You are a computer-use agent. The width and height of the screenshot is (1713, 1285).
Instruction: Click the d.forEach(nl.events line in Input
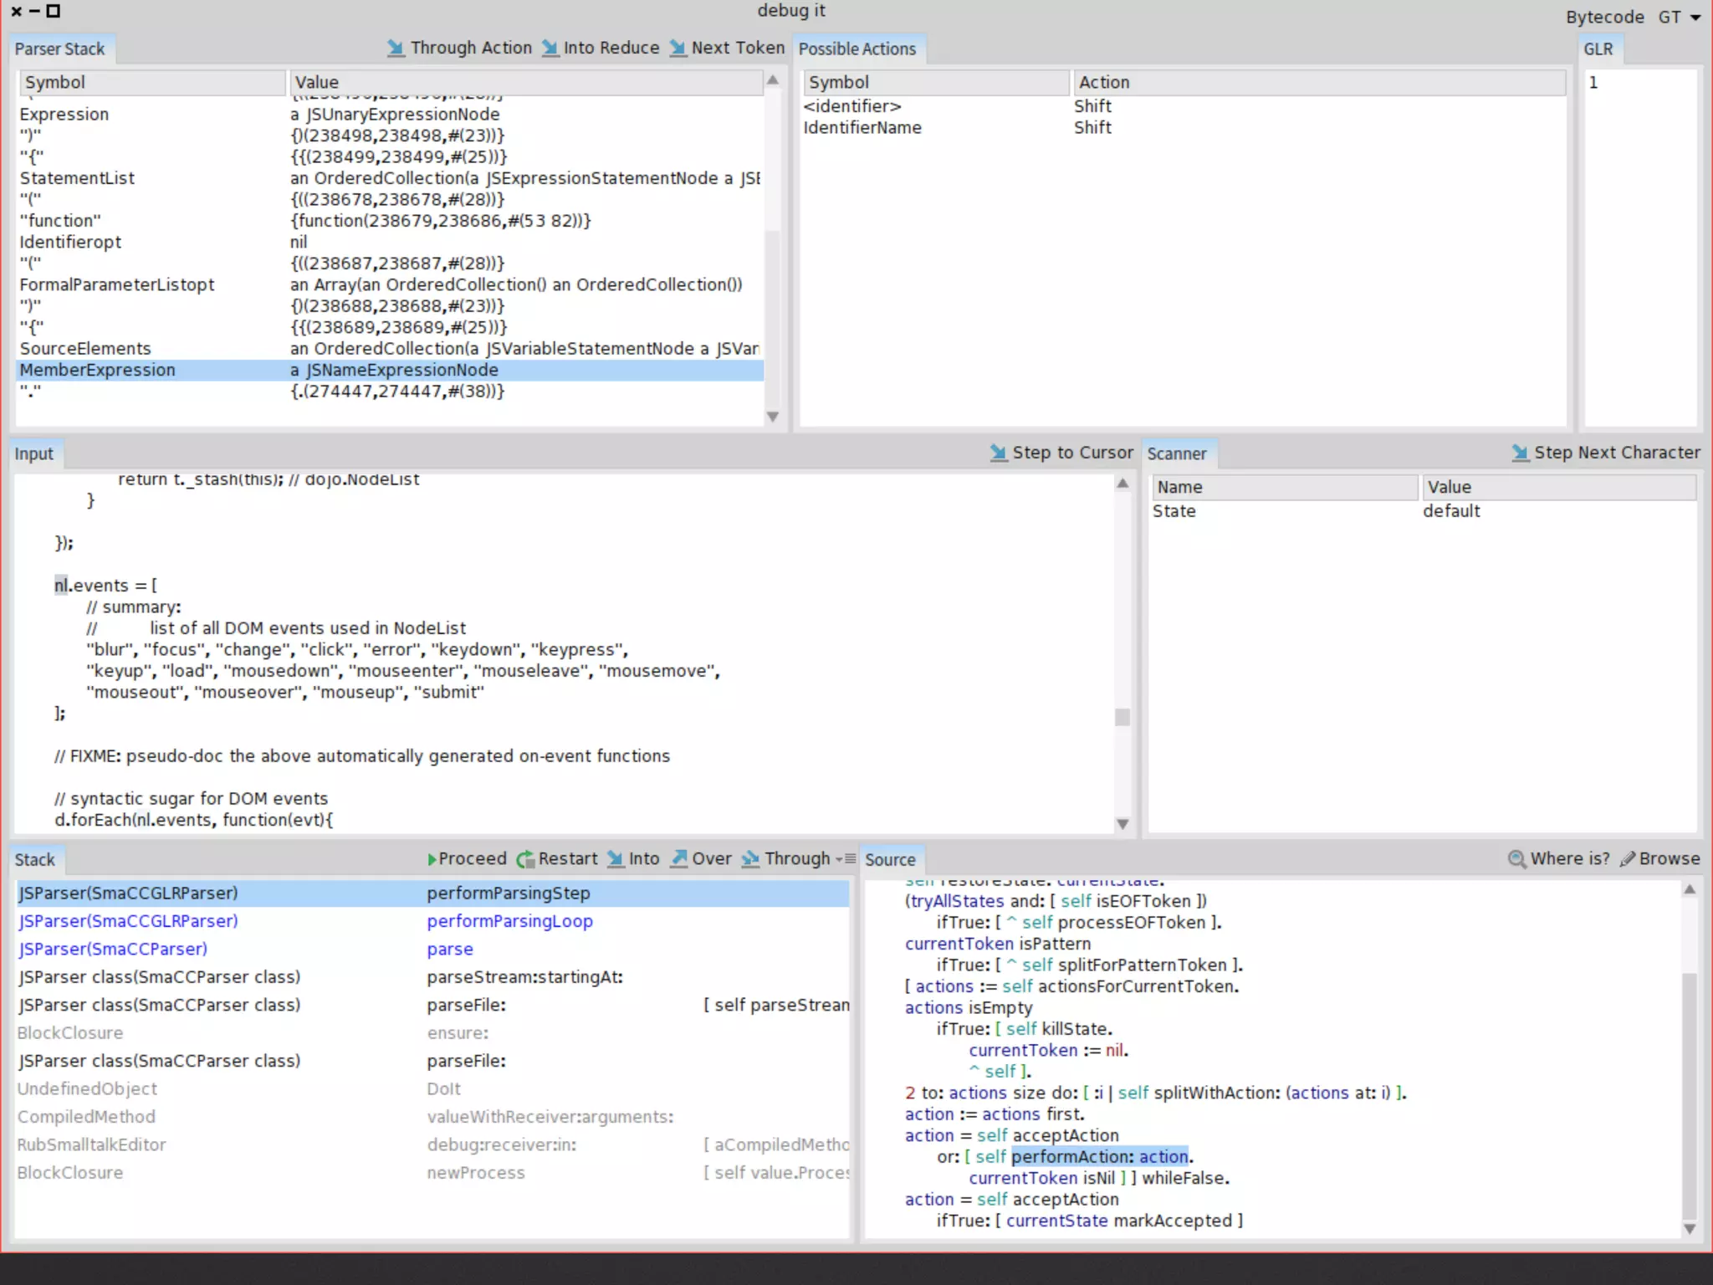point(193,820)
